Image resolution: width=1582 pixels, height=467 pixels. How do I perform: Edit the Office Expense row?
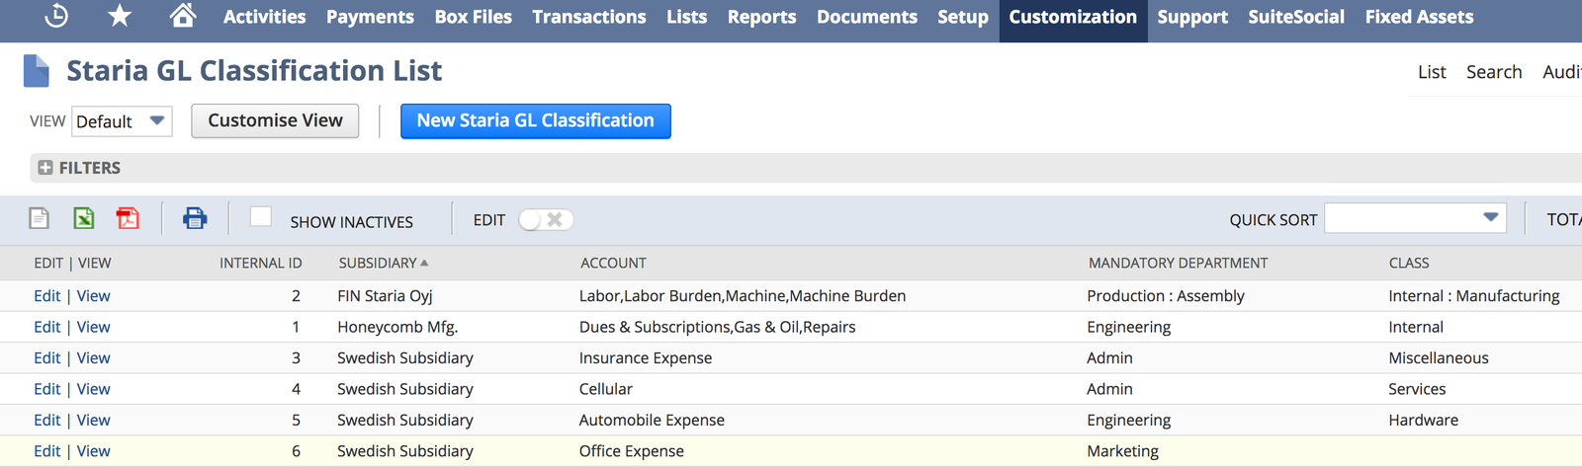click(47, 451)
